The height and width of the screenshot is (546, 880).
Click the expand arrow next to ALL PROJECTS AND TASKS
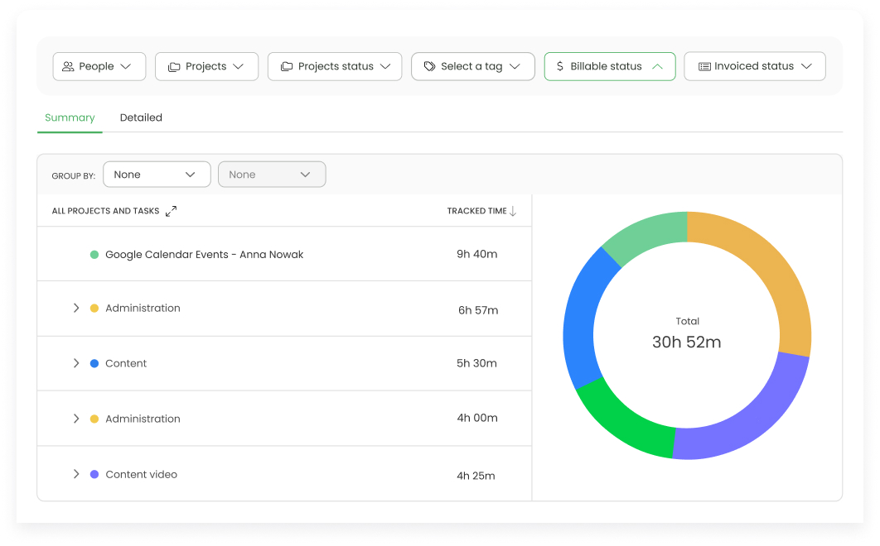pyautogui.click(x=172, y=210)
